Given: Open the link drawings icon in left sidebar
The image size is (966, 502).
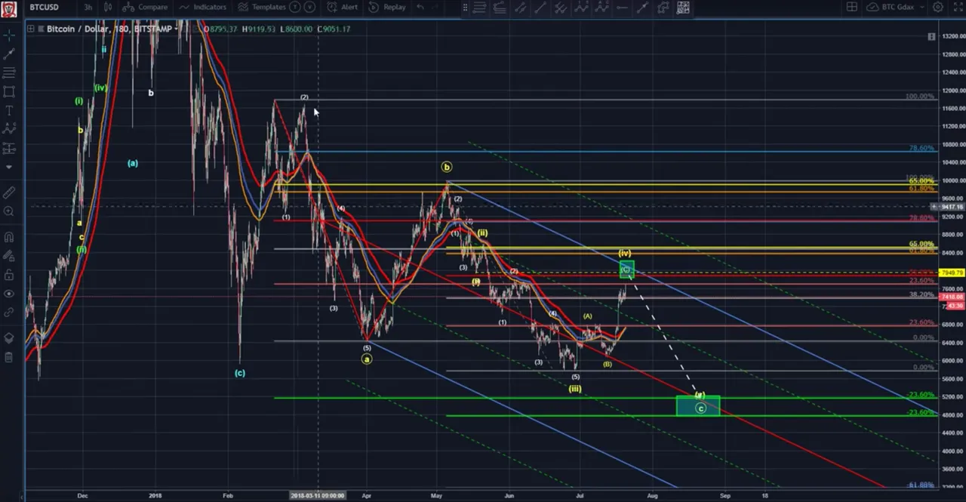Looking at the screenshot, I should pos(9,312).
